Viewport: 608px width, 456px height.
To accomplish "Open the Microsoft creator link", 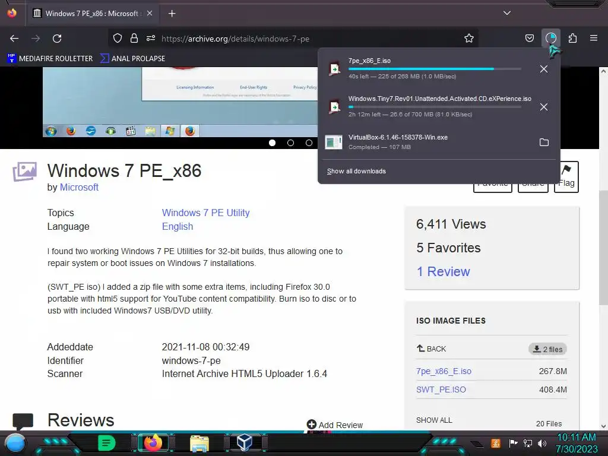I will click(79, 187).
